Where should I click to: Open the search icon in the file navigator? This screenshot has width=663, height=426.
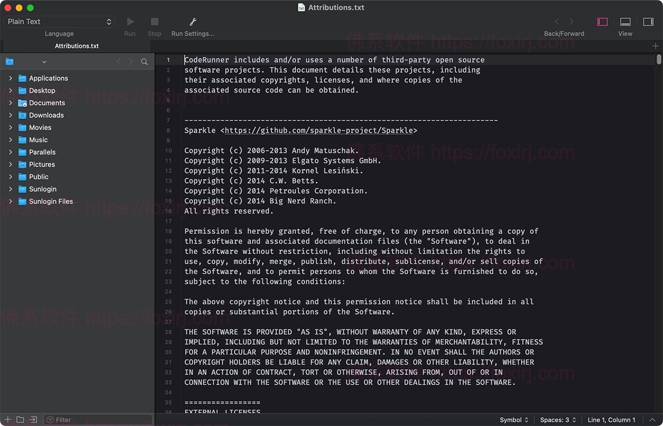(144, 62)
